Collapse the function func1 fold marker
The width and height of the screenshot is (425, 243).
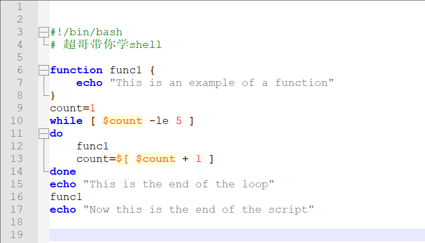click(x=44, y=70)
